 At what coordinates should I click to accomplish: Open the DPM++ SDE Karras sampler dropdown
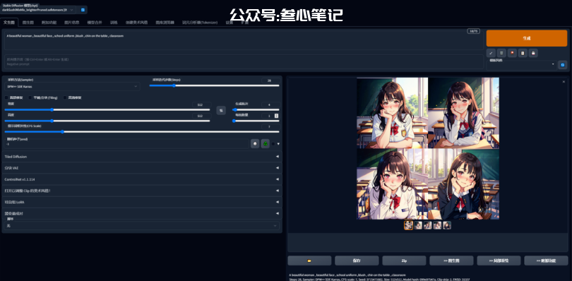pyautogui.click(x=72, y=87)
